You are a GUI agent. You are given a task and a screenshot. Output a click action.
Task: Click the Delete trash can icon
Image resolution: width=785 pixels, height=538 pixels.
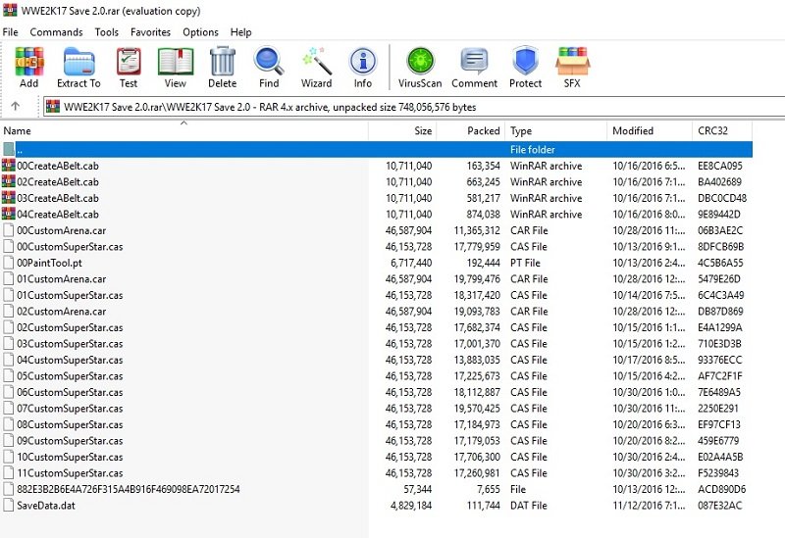(223, 62)
